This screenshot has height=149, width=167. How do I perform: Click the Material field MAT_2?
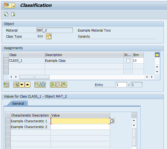click(55, 30)
